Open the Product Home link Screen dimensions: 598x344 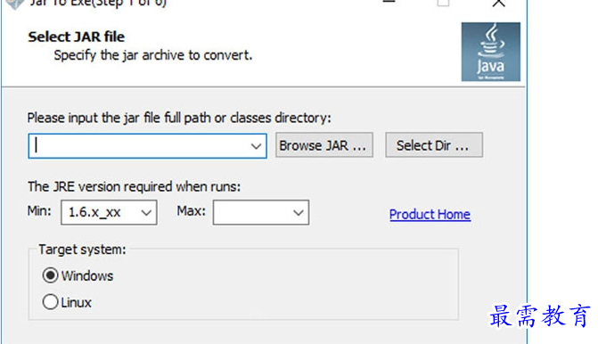[x=430, y=215]
